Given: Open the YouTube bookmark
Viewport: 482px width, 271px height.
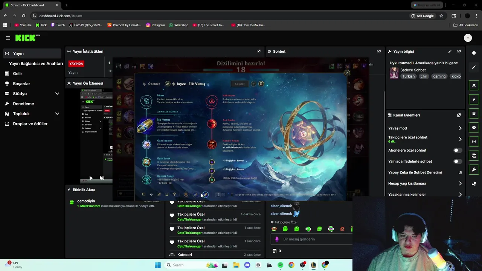Looking at the screenshot, I should point(23,25).
